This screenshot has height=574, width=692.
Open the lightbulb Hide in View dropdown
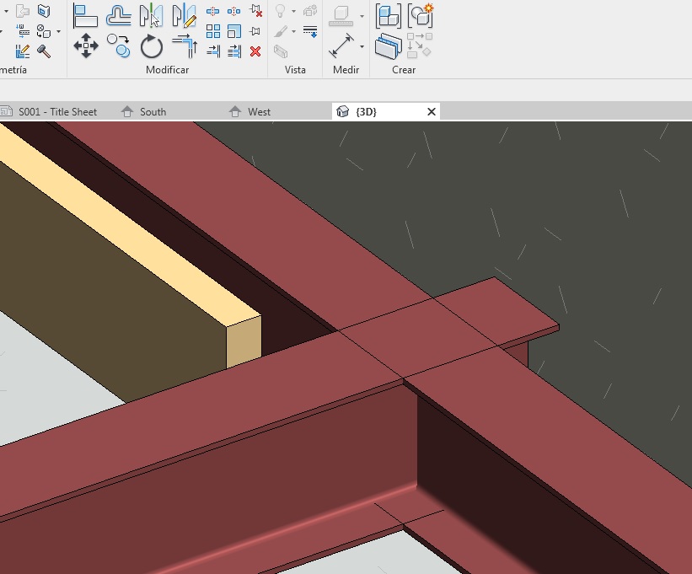[x=293, y=12]
